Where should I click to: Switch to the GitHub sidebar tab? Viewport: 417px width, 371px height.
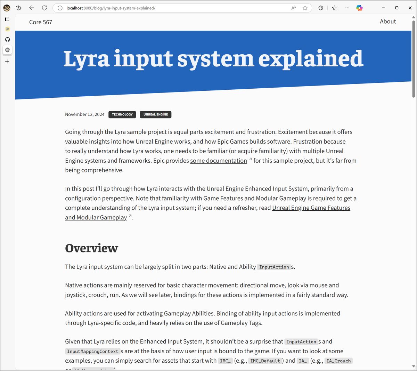(x=7, y=40)
